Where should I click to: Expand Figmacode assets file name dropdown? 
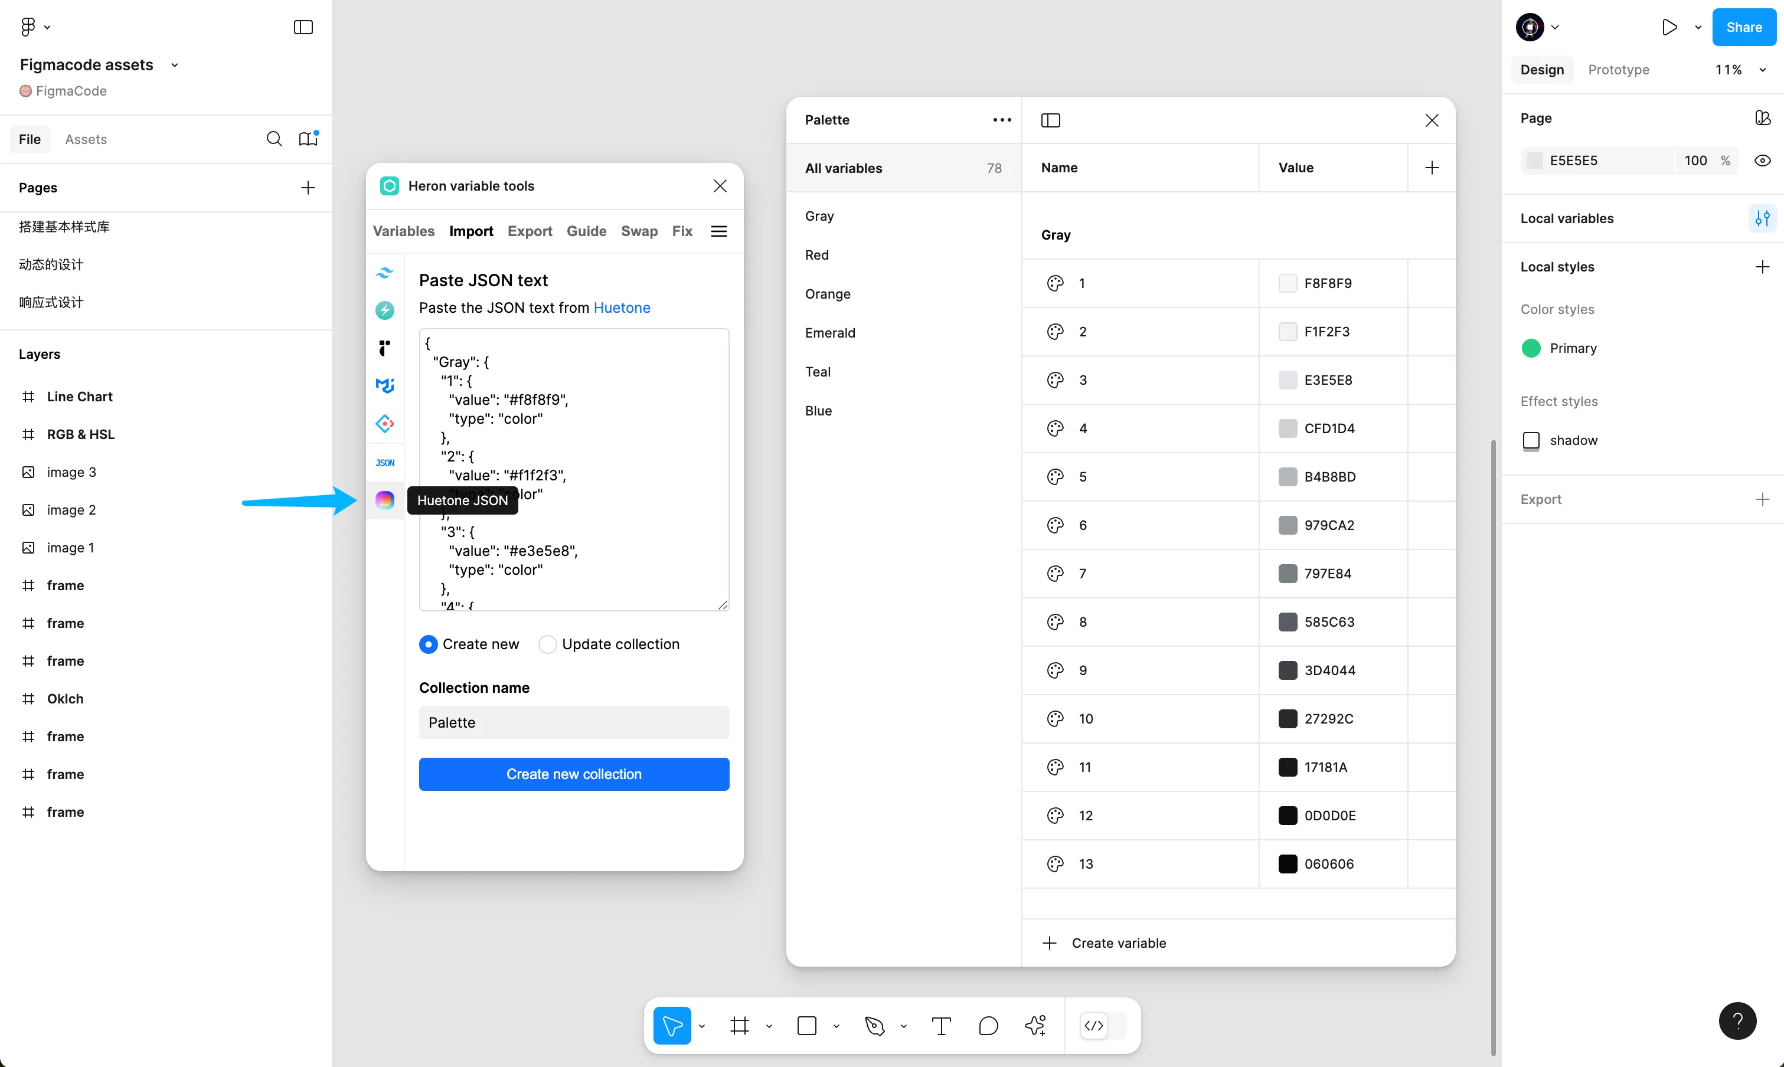(174, 65)
